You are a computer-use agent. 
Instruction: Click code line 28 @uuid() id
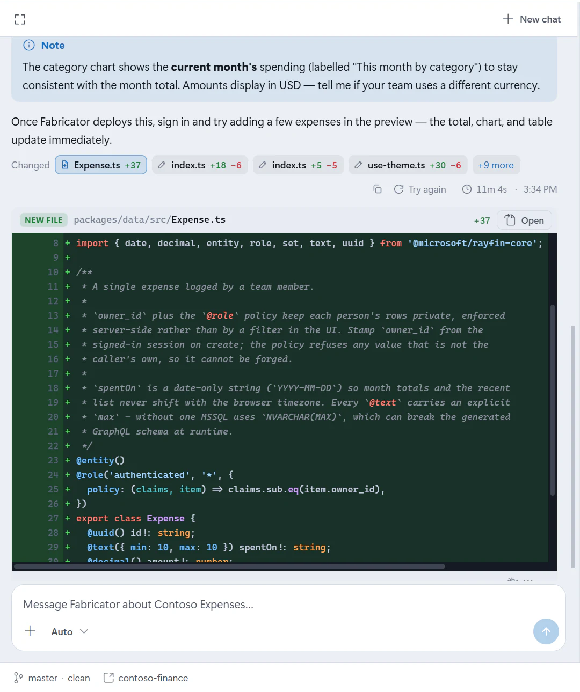point(141,533)
